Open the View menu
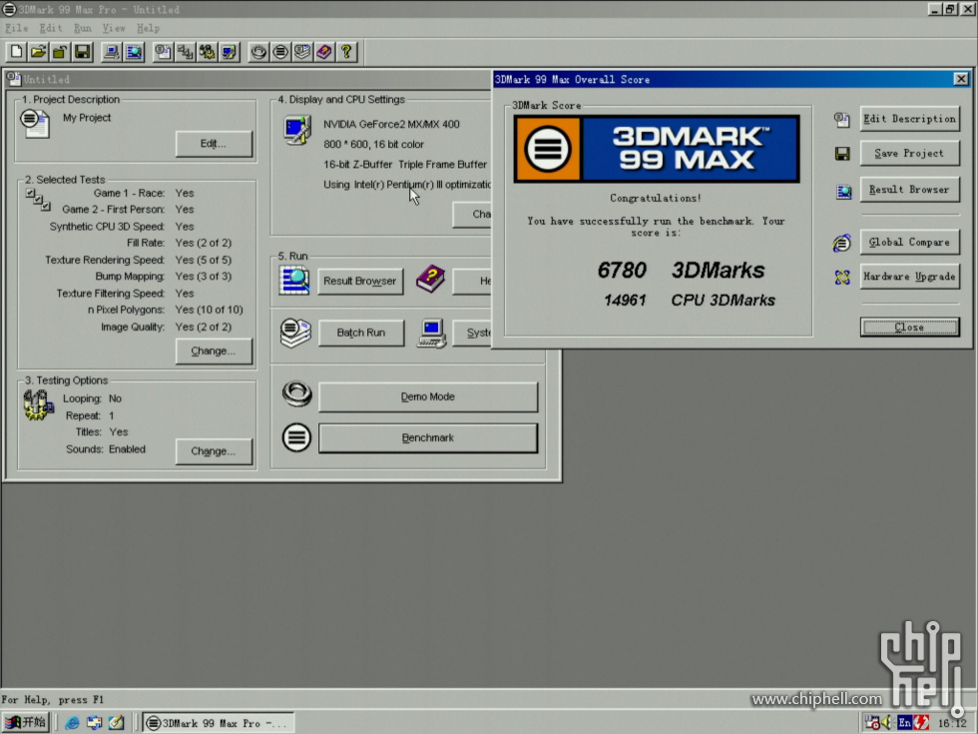The image size is (978, 734). click(114, 28)
